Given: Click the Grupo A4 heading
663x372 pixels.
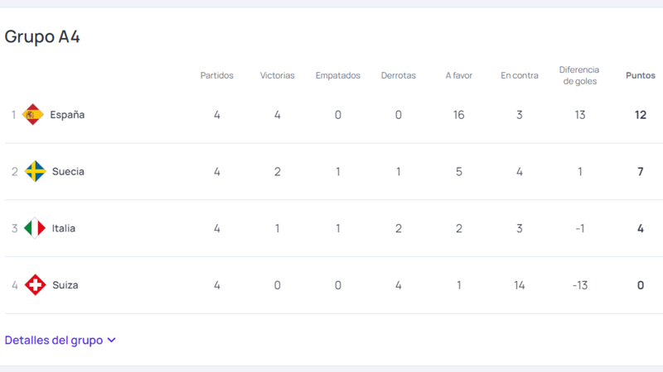Looking at the screenshot, I should [x=42, y=36].
